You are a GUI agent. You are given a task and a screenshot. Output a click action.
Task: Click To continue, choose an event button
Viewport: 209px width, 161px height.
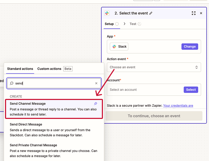coord(154,116)
